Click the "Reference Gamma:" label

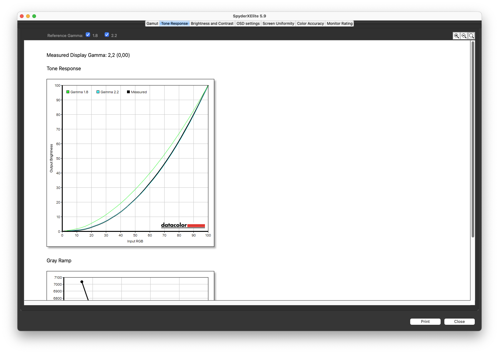pyautogui.click(x=65, y=36)
